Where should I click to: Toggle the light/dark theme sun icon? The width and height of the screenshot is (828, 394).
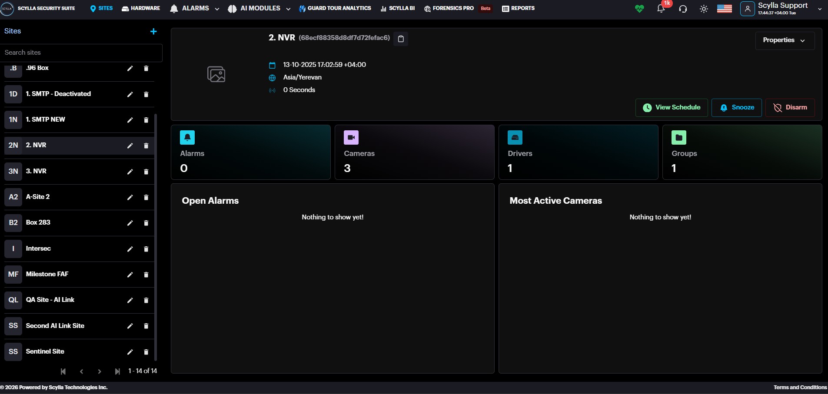tap(704, 9)
